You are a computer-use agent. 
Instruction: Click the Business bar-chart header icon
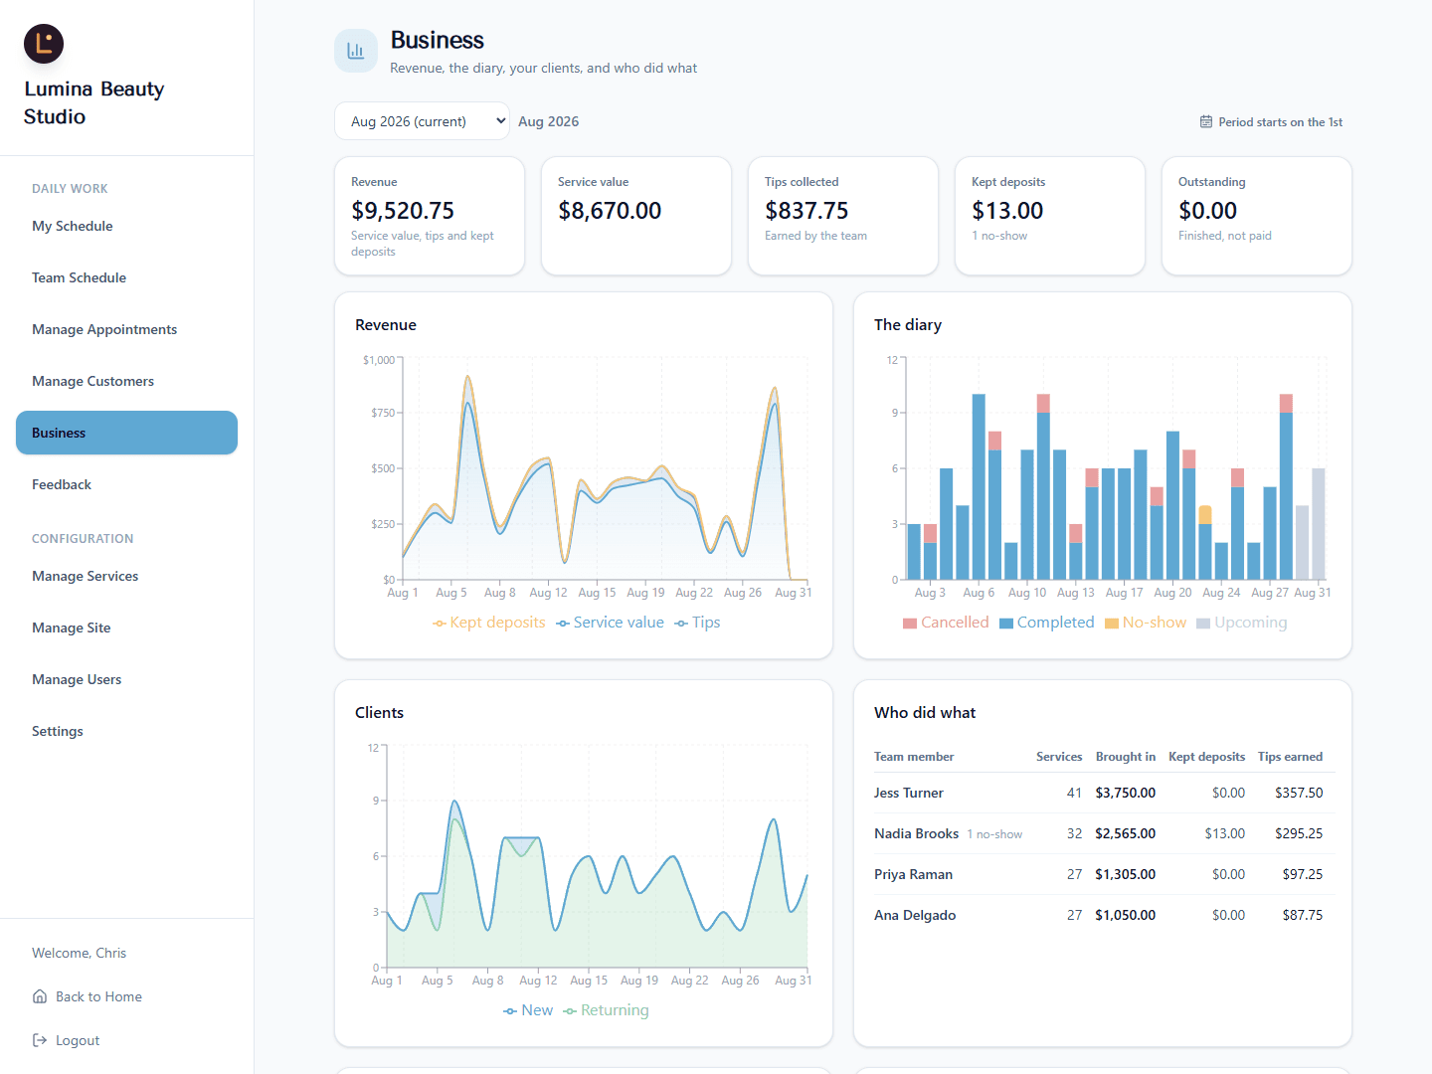356,51
